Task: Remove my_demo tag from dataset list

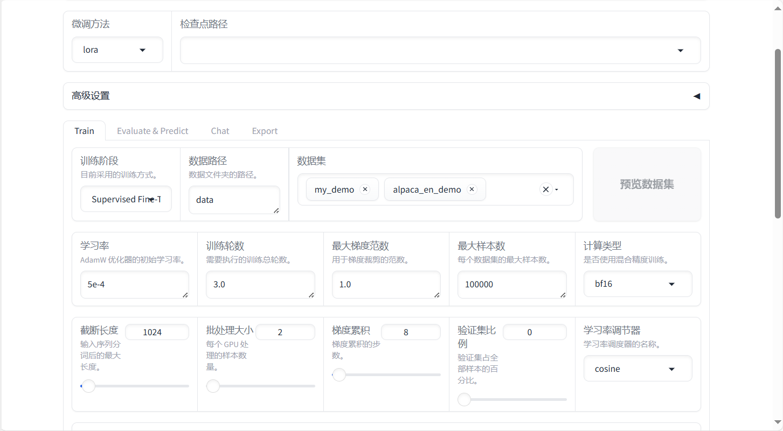Action: point(365,189)
